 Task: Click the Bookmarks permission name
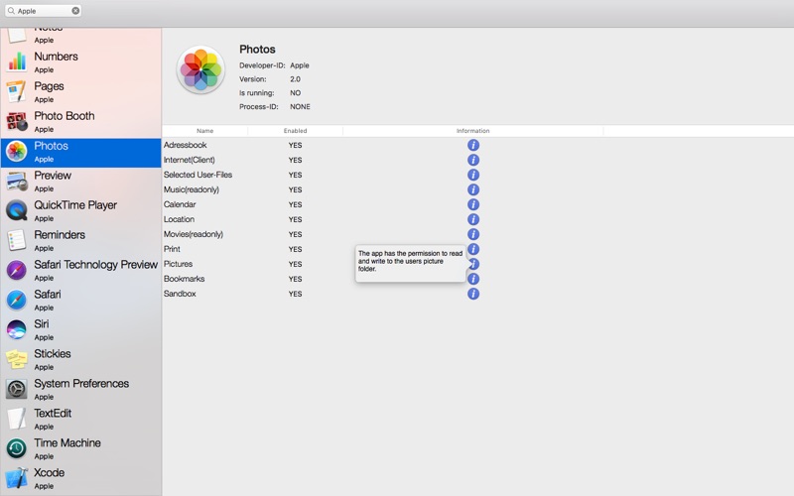(184, 279)
